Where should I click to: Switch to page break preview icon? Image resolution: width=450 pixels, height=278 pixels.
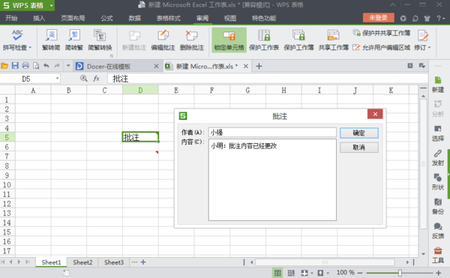(291, 273)
